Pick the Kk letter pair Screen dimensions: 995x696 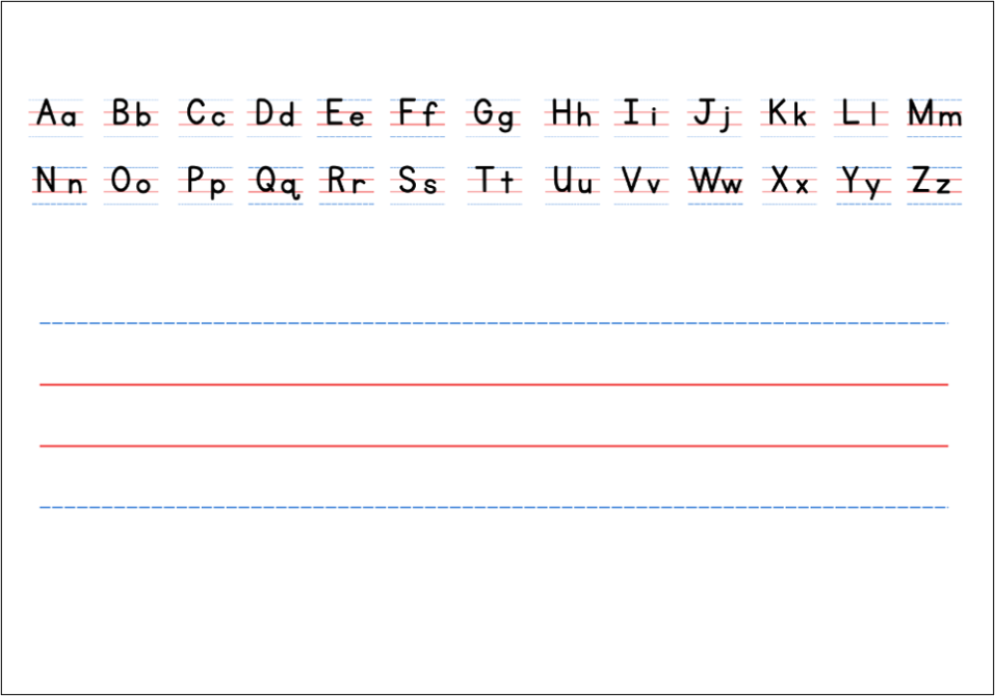pyautogui.click(x=788, y=115)
